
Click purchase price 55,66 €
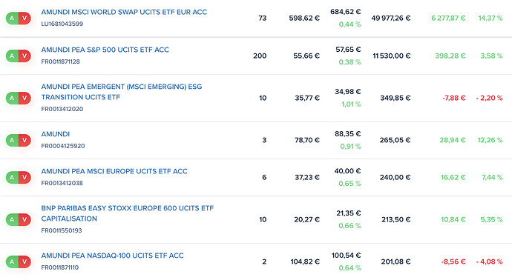[x=306, y=56]
